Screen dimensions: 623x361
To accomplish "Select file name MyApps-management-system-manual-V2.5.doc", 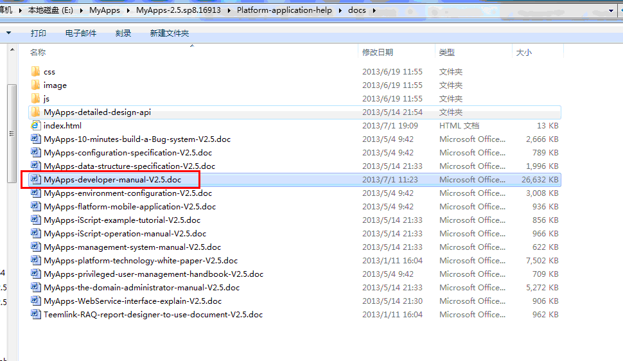I will point(132,247).
